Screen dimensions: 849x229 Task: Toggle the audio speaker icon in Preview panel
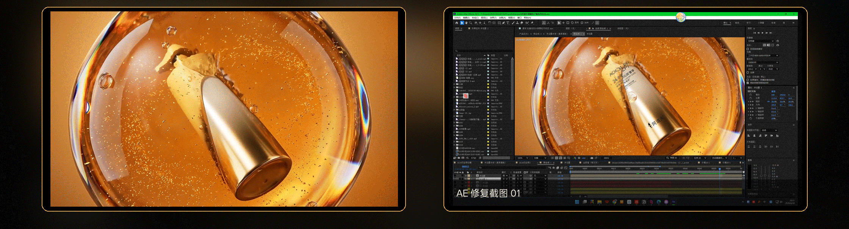[768, 45]
